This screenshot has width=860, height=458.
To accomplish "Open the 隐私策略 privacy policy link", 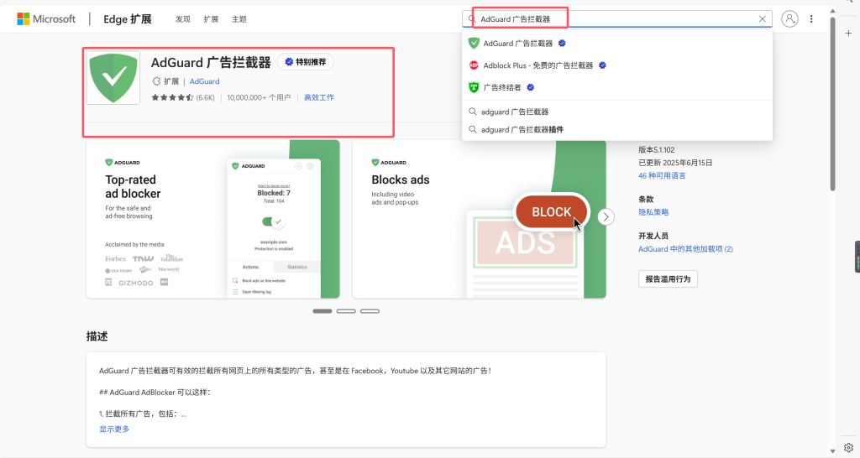I will (x=653, y=212).
